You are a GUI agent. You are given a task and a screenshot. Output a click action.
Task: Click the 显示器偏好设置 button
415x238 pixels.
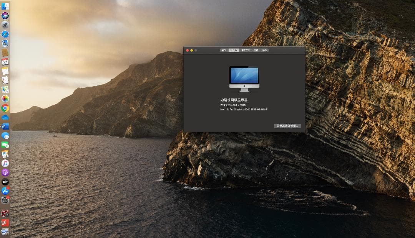(286, 126)
